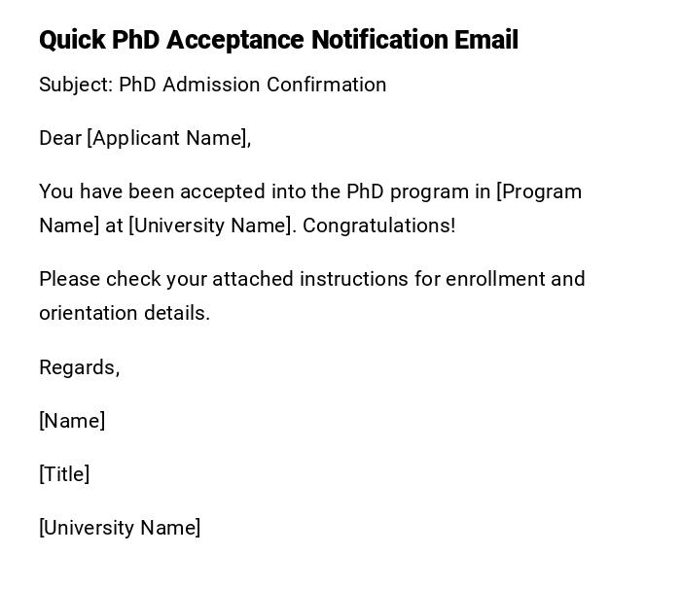Click the "Subject: PhD Admission Confirmation" line
Image resolution: width=681 pixels, height=589 pixels.
(x=212, y=85)
